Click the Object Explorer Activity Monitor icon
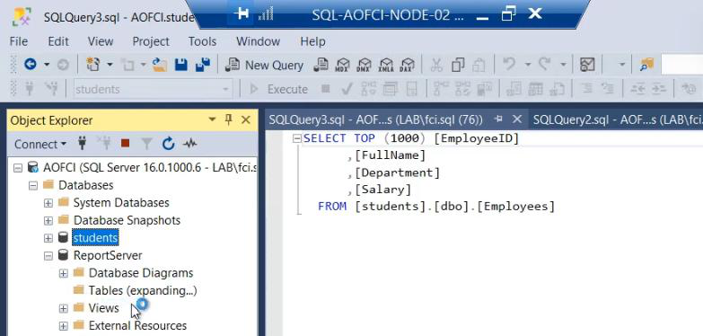The image size is (703, 336). click(189, 144)
